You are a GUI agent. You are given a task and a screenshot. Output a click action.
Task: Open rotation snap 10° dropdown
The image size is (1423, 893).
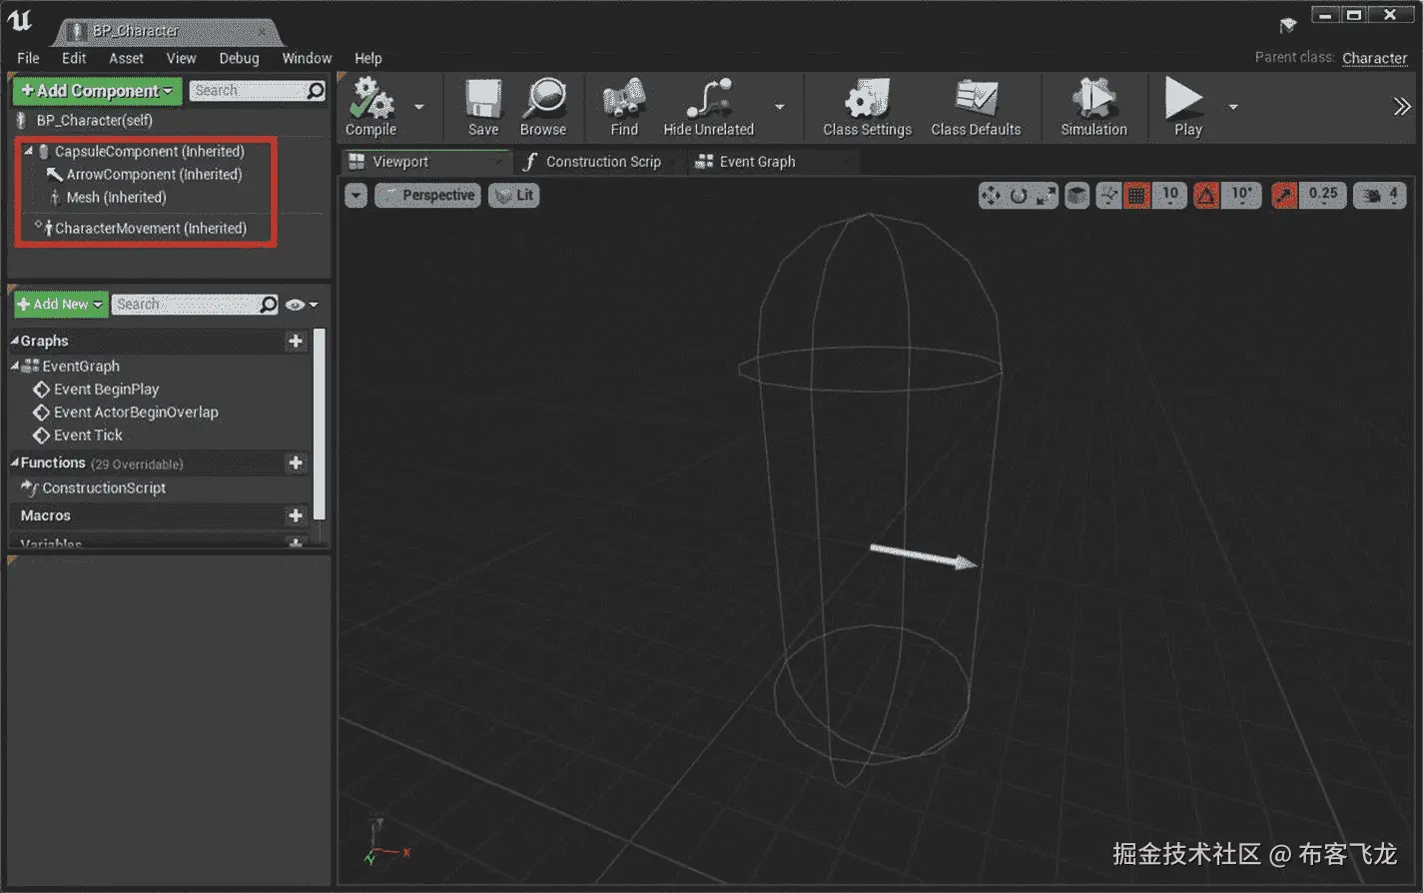click(x=1241, y=195)
